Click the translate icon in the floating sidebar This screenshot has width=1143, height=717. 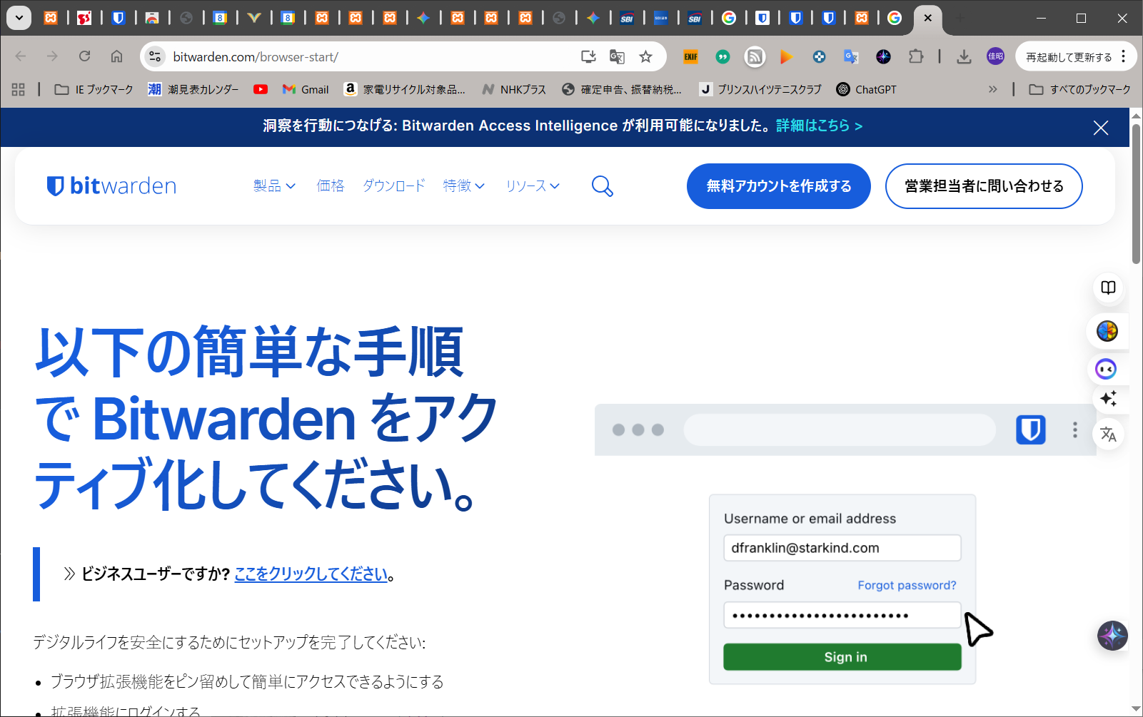click(1108, 434)
